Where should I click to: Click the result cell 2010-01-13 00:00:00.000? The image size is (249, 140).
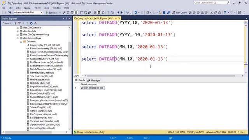tap(92, 88)
